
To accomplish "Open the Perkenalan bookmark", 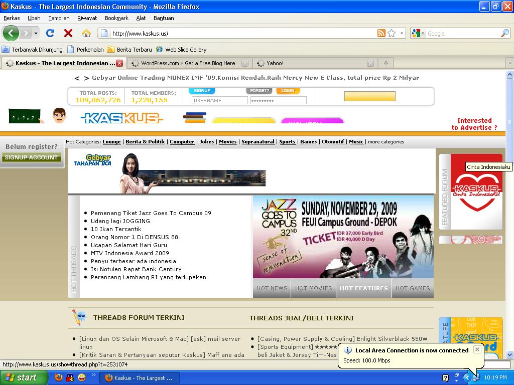I will pyautogui.click(x=85, y=50).
